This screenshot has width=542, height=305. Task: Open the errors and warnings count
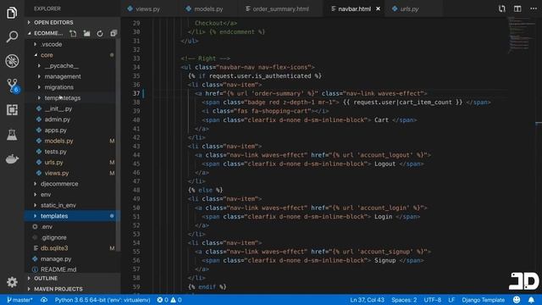pos(169,300)
